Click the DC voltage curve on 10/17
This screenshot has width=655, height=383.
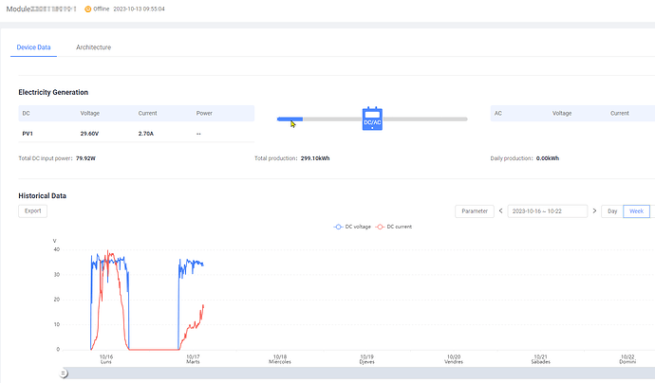(x=195, y=263)
